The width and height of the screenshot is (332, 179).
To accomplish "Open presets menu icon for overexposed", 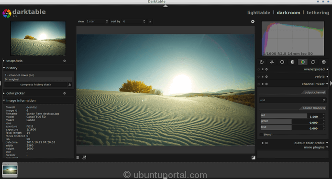I will [263, 69].
